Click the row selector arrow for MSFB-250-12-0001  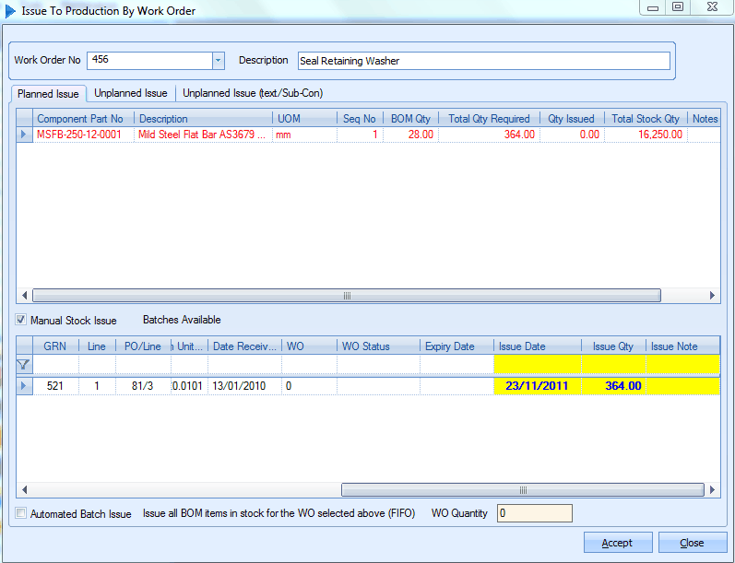pos(24,135)
